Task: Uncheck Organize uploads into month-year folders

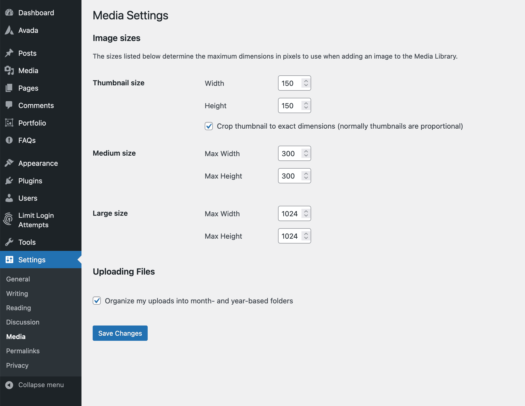Action: [x=97, y=301]
